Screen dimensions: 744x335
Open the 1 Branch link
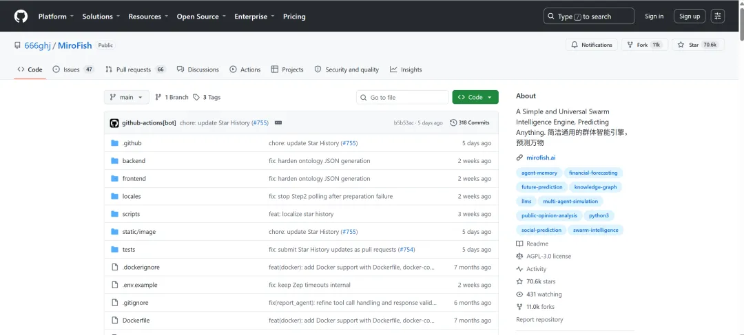coord(172,97)
